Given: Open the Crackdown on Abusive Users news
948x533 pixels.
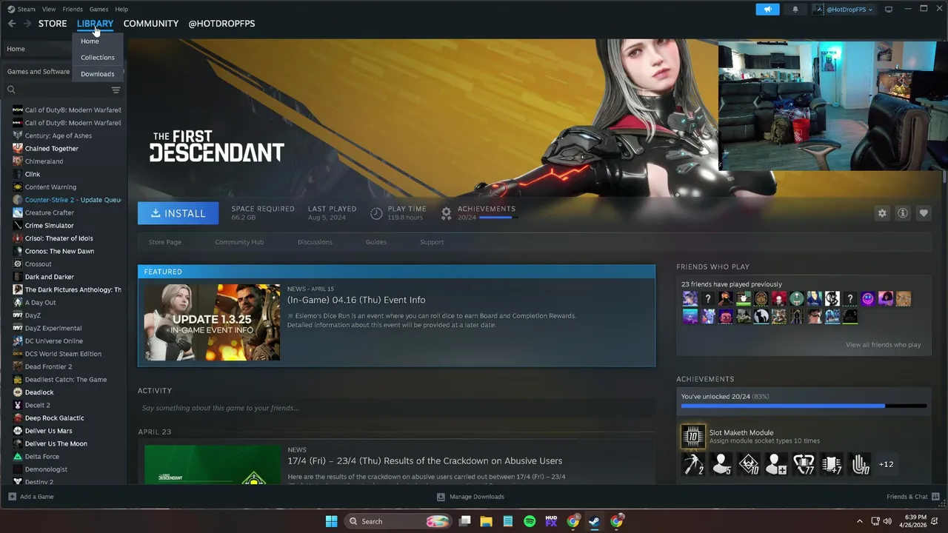Looking at the screenshot, I should coord(425,460).
